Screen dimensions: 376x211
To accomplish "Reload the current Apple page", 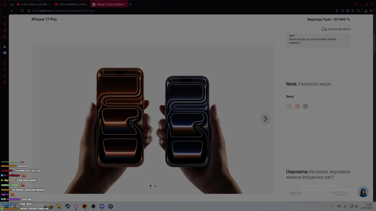I will point(22,11).
